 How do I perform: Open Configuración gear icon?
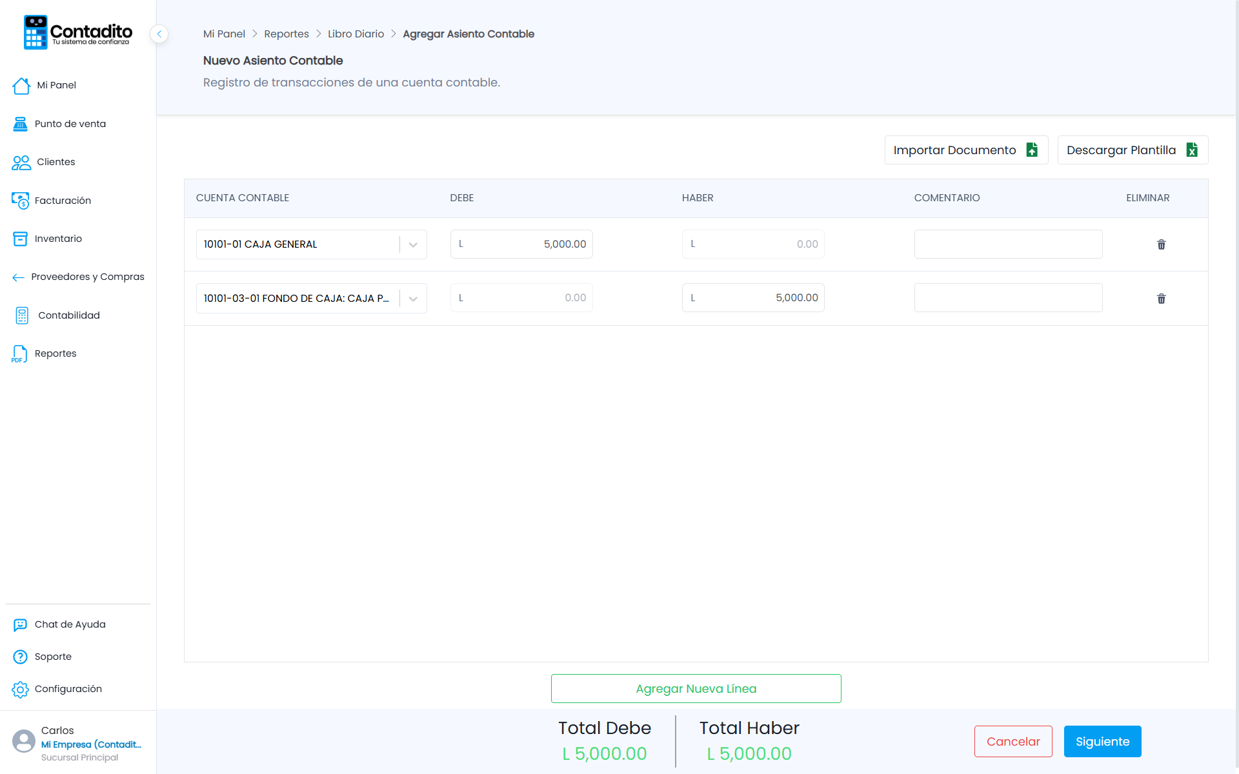(20, 689)
